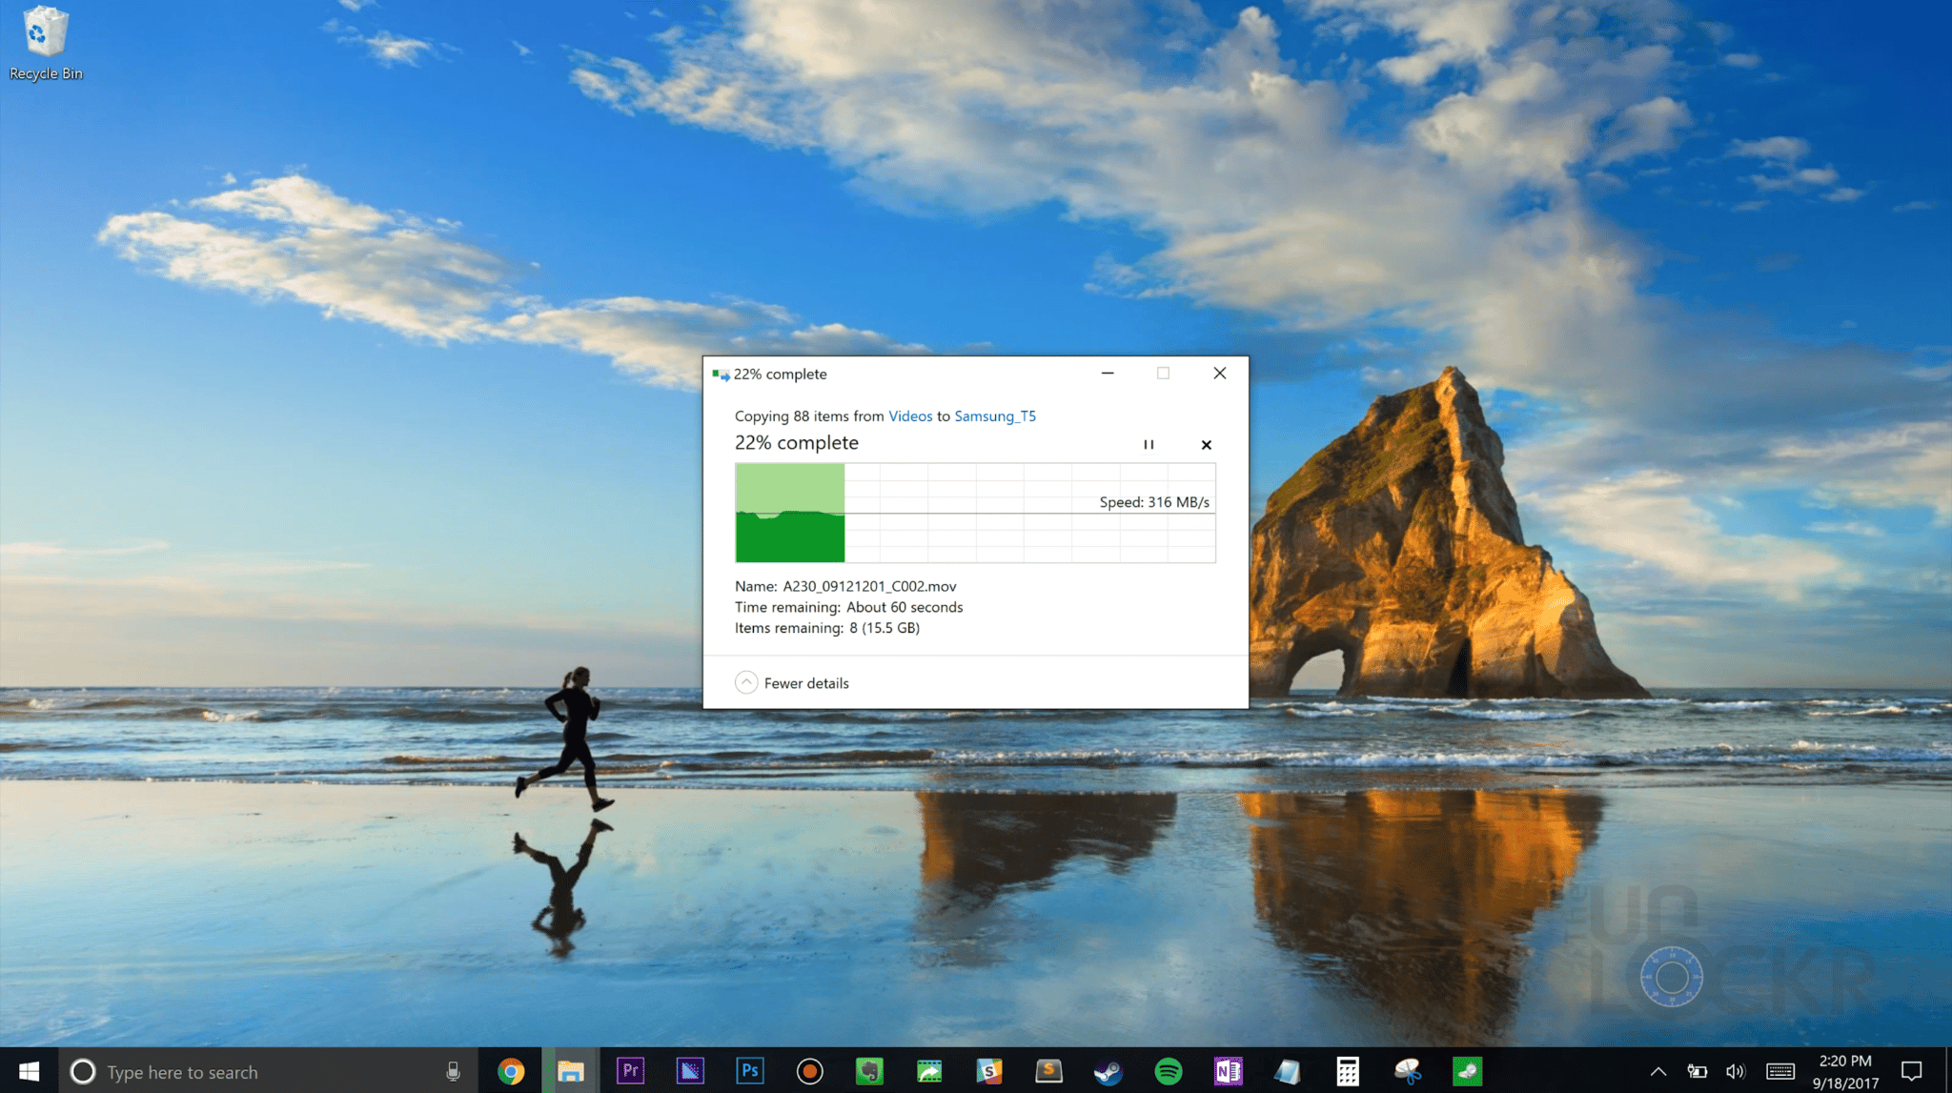Viewport: 1952px width, 1093px height.
Task: Open the volume control in the tray
Action: 1735,1072
